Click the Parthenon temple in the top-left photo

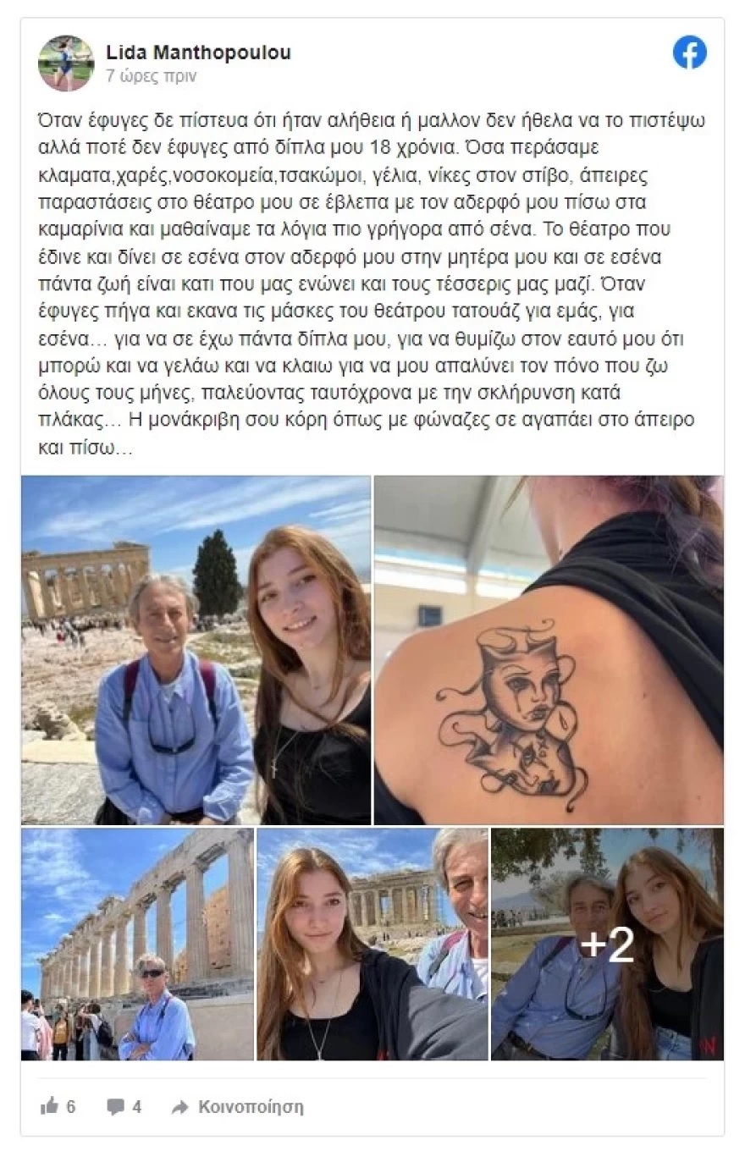[x=85, y=580]
